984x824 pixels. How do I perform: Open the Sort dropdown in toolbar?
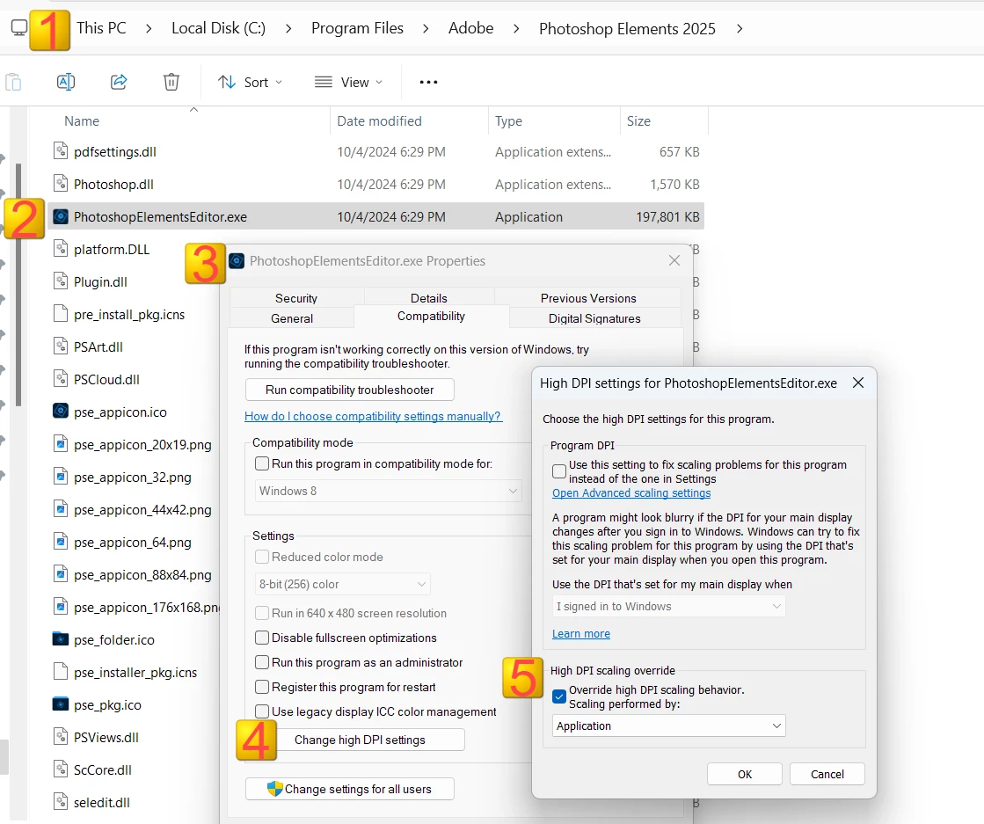(x=251, y=82)
